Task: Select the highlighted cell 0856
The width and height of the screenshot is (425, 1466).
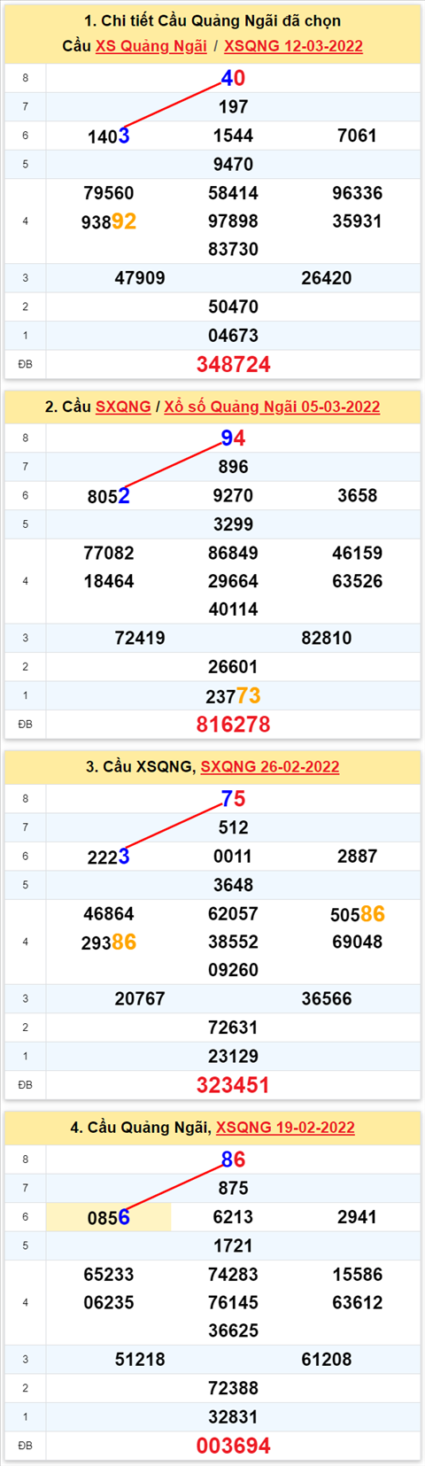Action: point(109,1217)
